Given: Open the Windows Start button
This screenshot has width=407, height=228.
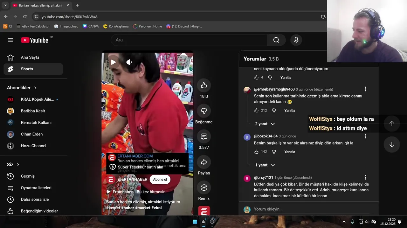Looking at the screenshot, I should click(195, 222).
